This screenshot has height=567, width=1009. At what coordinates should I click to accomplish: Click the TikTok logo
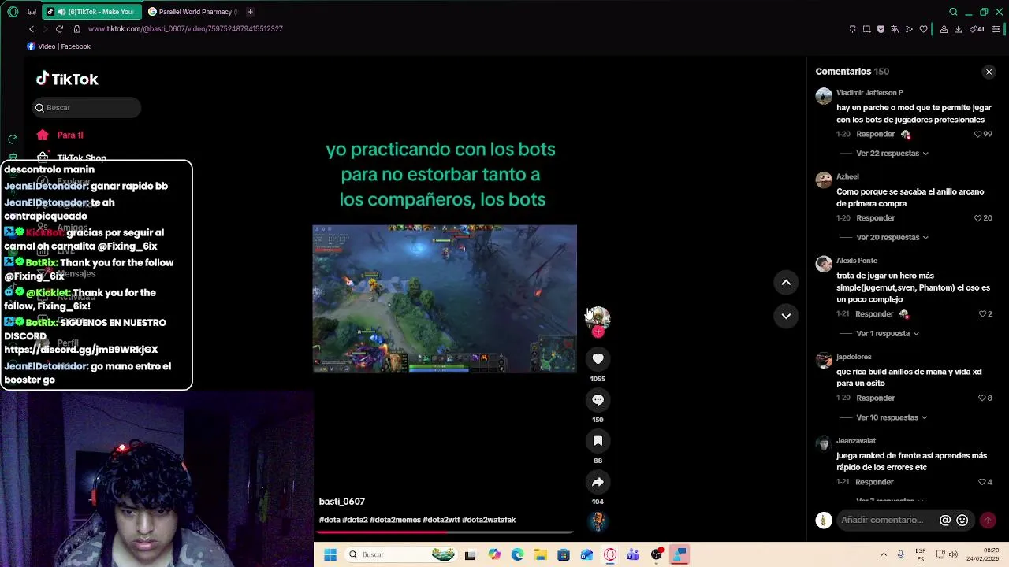tap(67, 79)
